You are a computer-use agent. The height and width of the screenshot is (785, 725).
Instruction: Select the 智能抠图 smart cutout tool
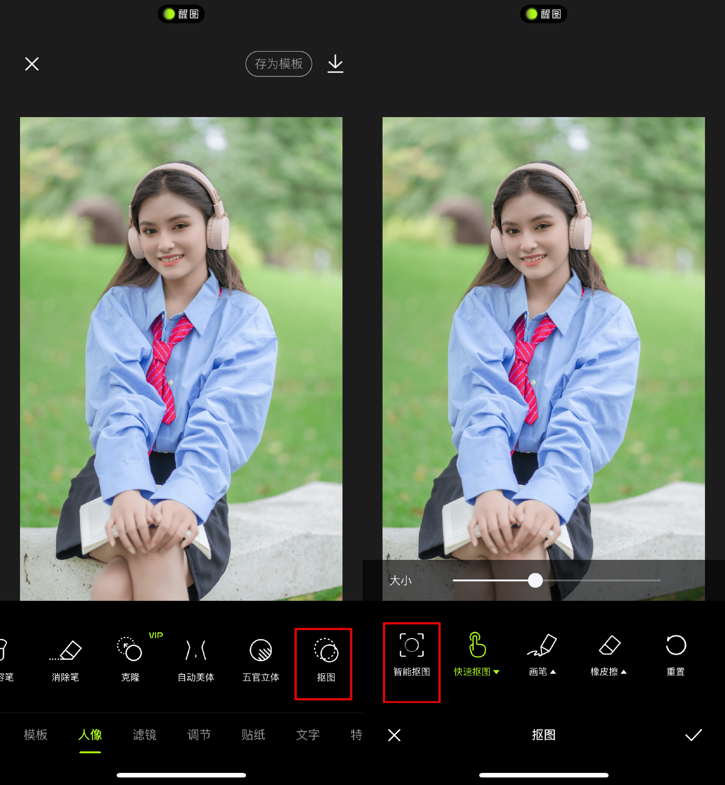pos(412,655)
